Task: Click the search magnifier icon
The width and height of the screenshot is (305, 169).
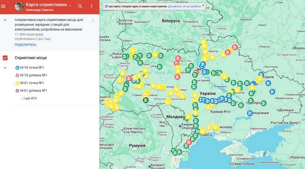Action: [x=80, y=6]
